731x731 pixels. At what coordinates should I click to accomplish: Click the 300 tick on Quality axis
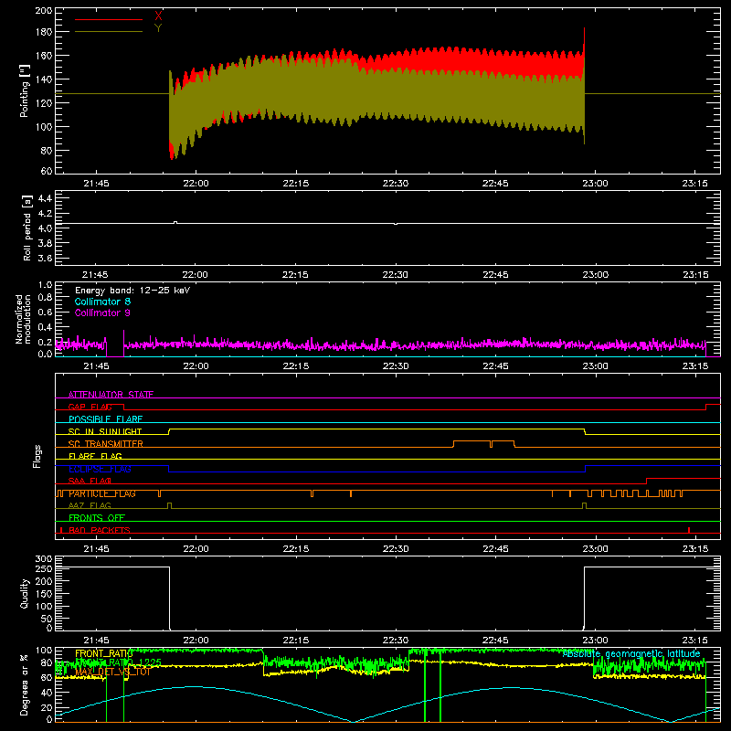click(44, 559)
